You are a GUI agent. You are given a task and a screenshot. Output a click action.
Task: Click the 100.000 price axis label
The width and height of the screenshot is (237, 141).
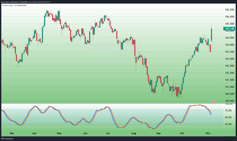point(229,101)
